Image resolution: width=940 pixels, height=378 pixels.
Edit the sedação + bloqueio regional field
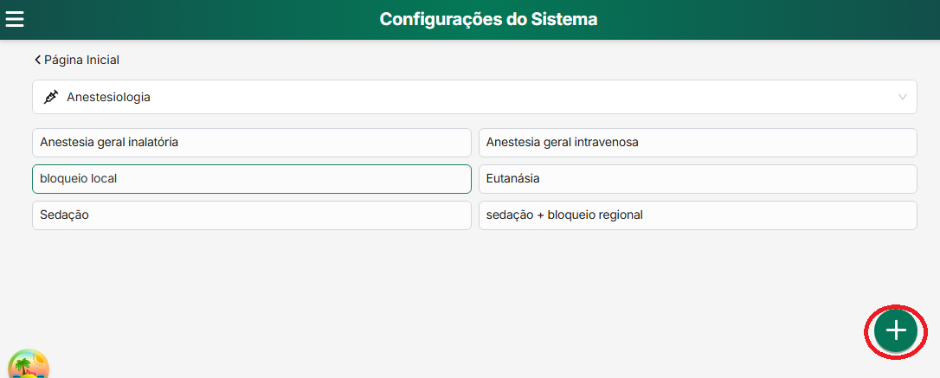point(697,215)
